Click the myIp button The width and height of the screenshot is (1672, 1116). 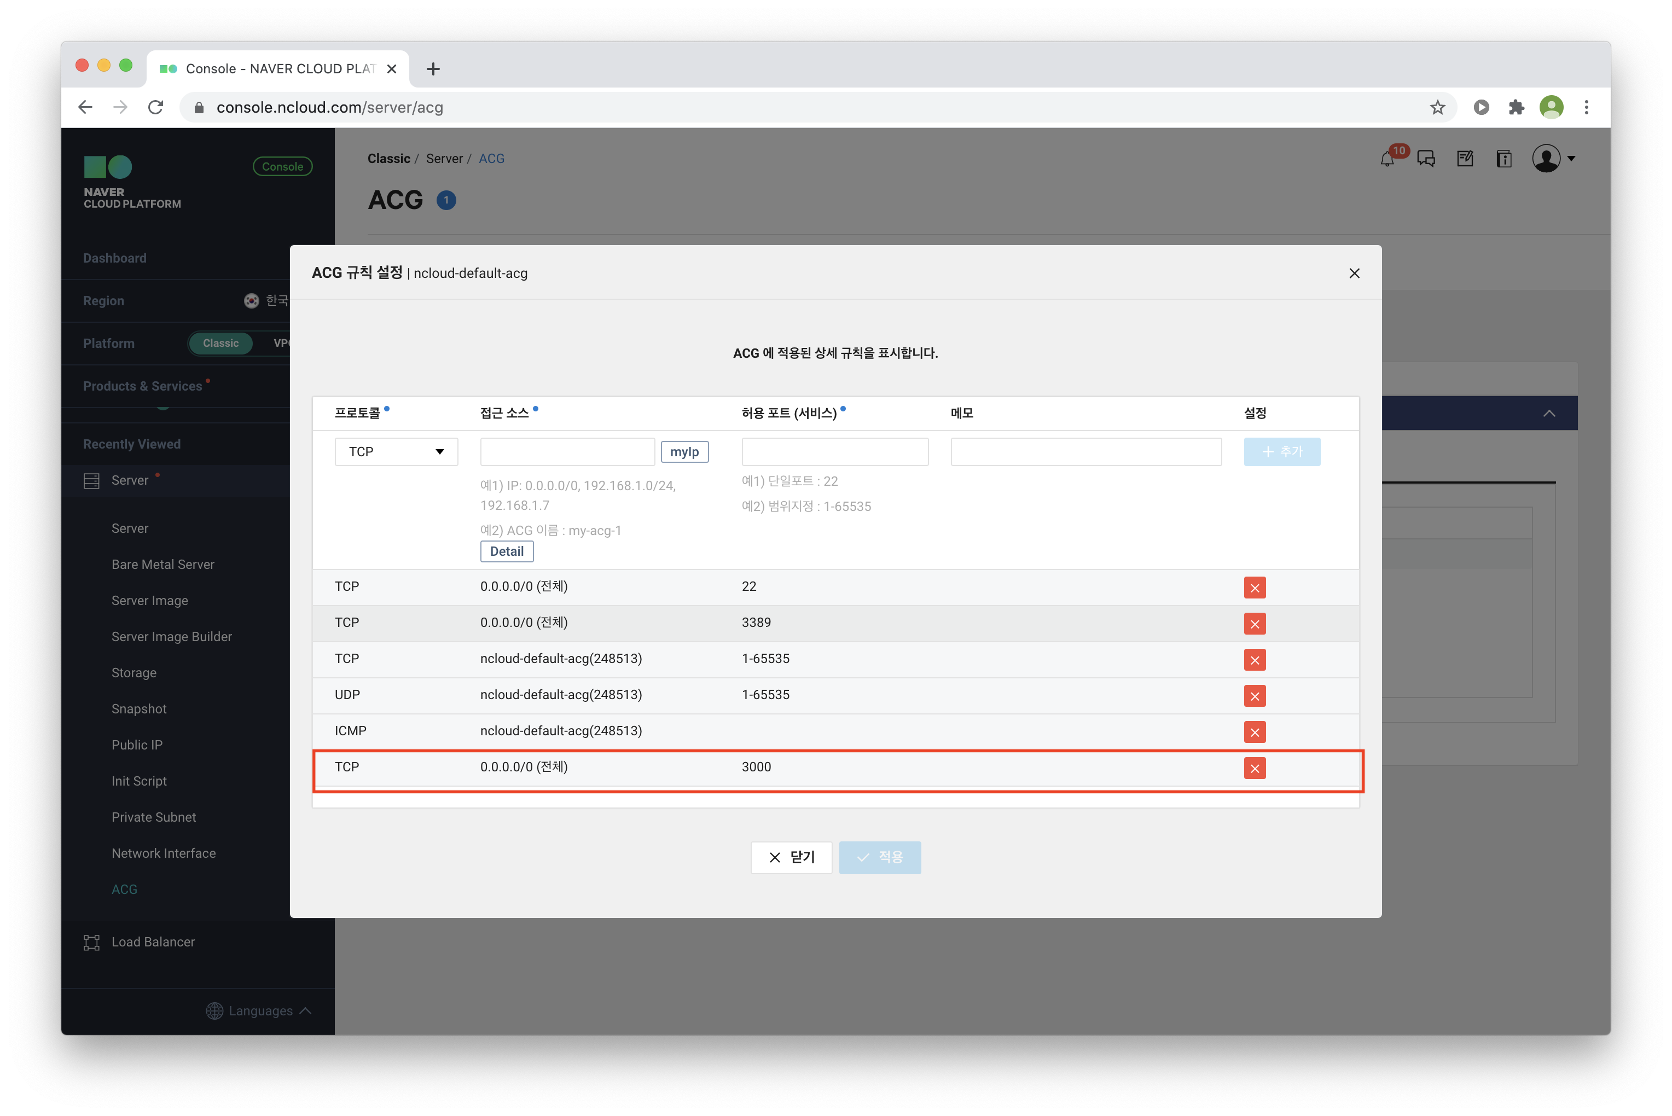(x=684, y=452)
